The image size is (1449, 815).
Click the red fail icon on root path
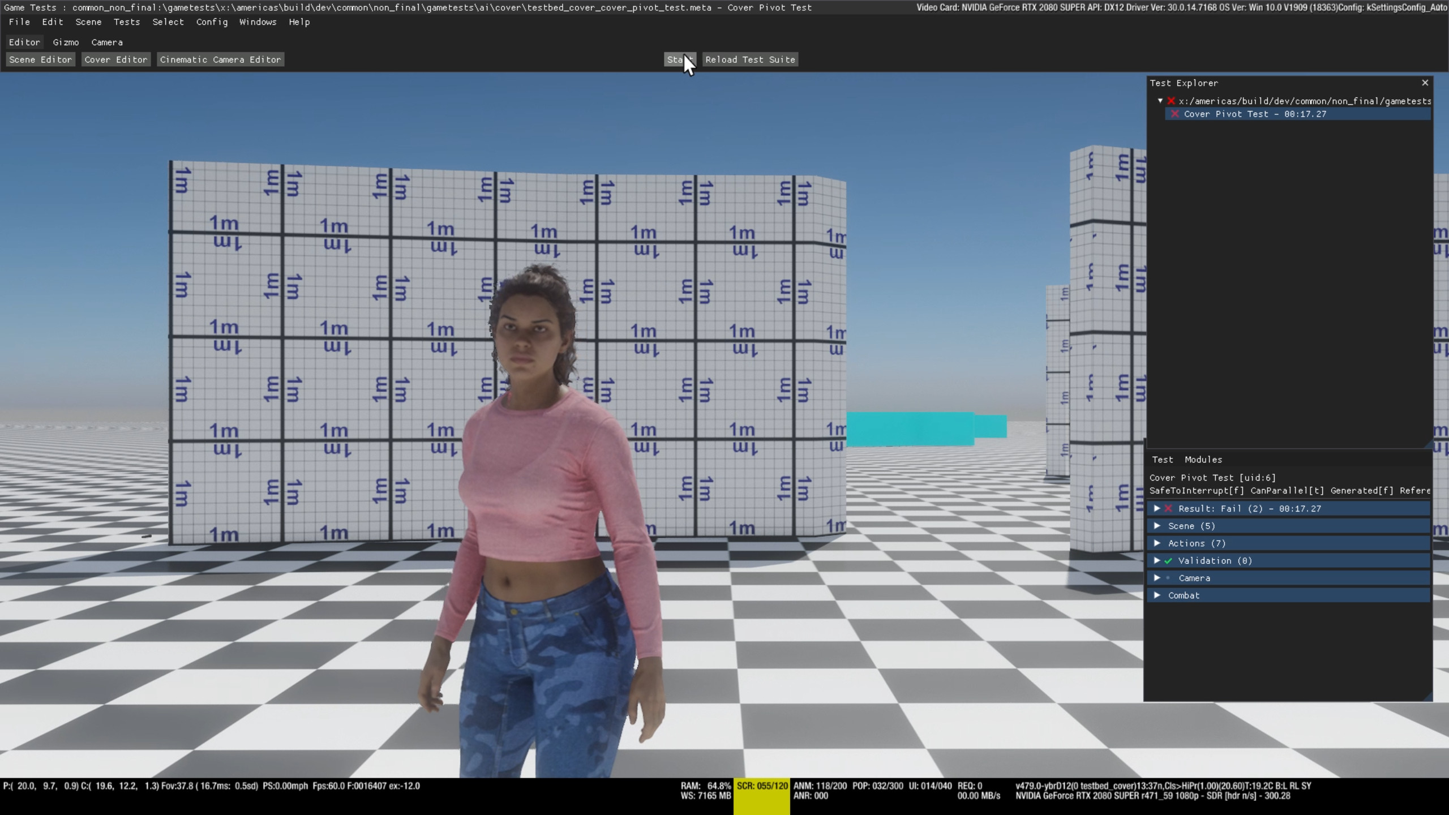pos(1171,101)
